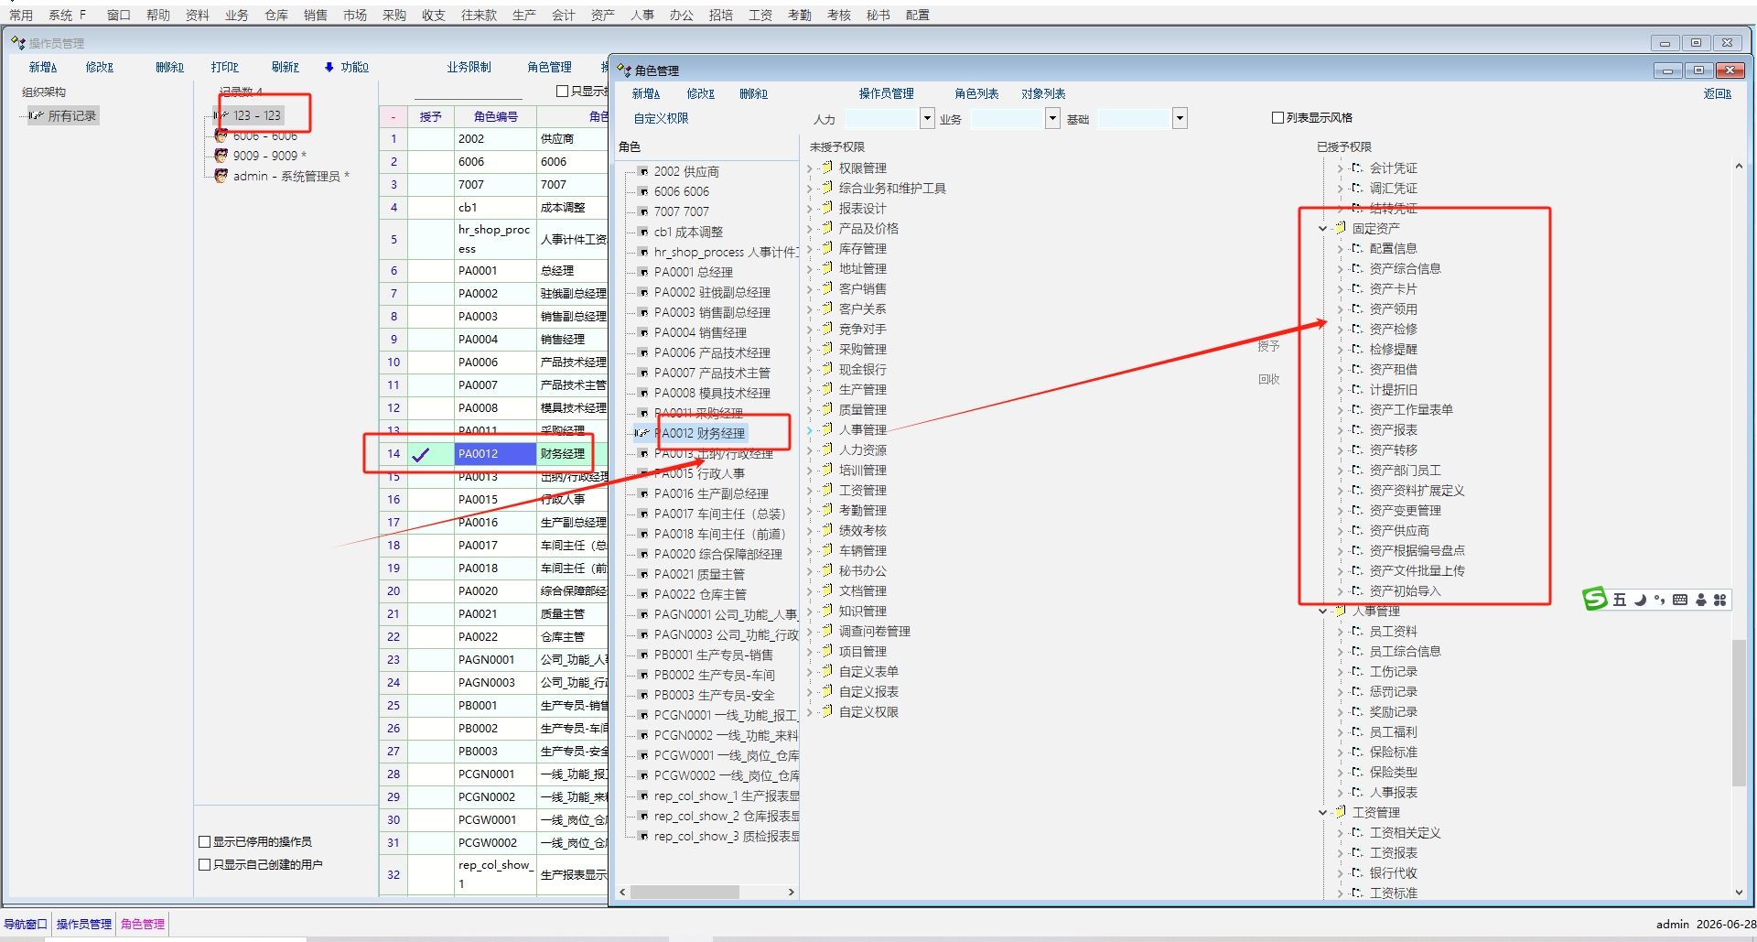Switch to 操作员管理 bottom tab
This screenshot has width=1757, height=942.
point(84,924)
